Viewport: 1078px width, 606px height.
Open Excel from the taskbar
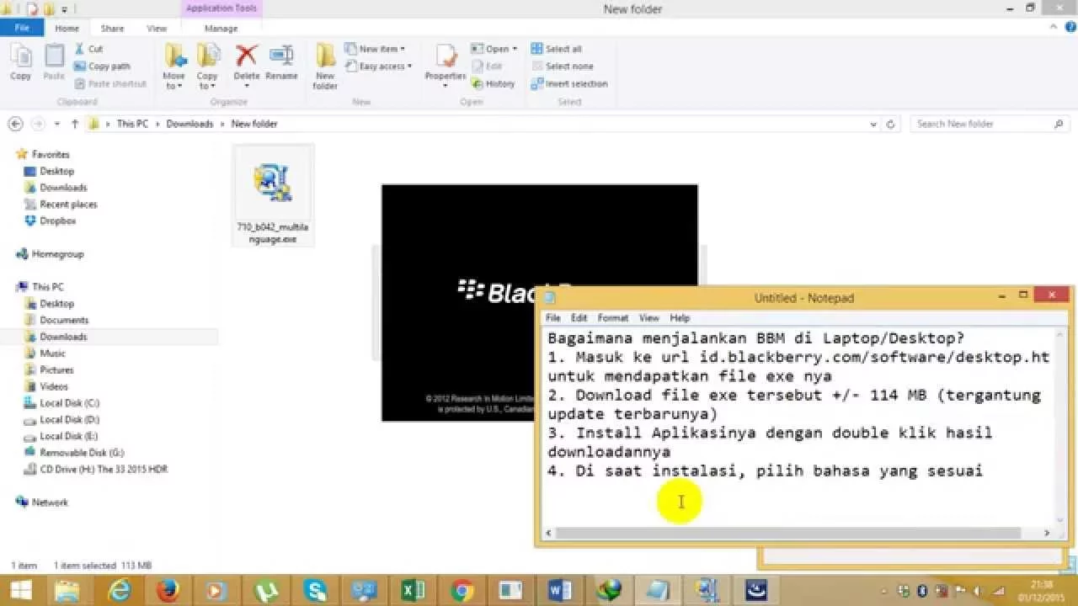pyautogui.click(x=413, y=591)
